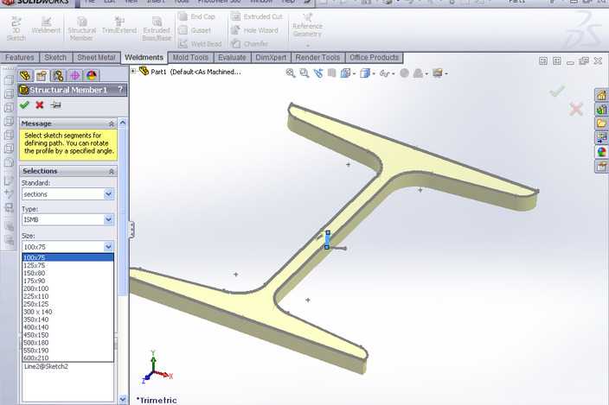The height and width of the screenshot is (405, 609).
Task: Open the Hole Wizard tool
Action: 255,30
